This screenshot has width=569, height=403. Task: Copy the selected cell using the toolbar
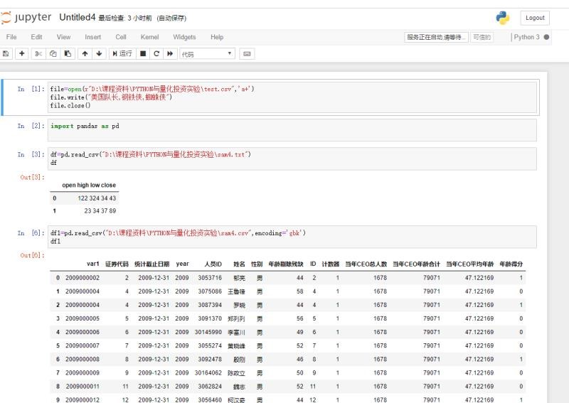point(53,53)
